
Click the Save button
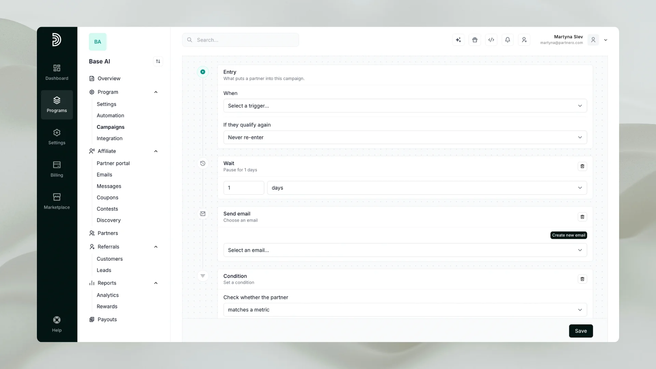click(x=581, y=331)
